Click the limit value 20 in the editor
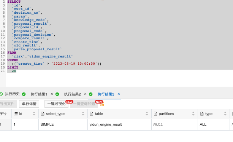The width and height of the screenshot is (233, 142). pyautogui.click(x=14, y=71)
